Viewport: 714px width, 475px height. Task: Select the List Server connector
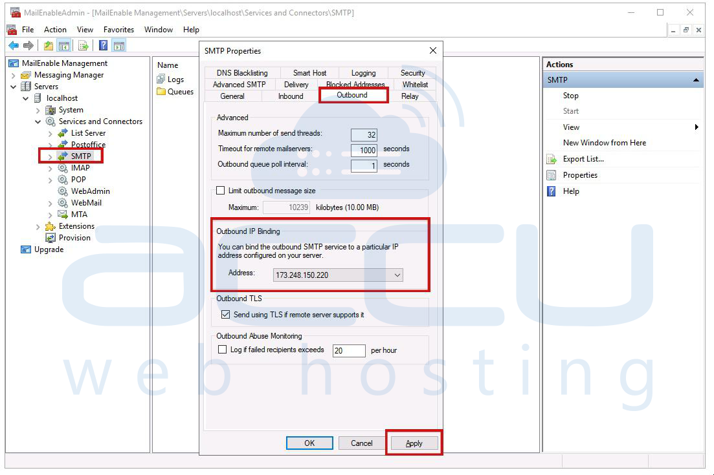point(88,133)
